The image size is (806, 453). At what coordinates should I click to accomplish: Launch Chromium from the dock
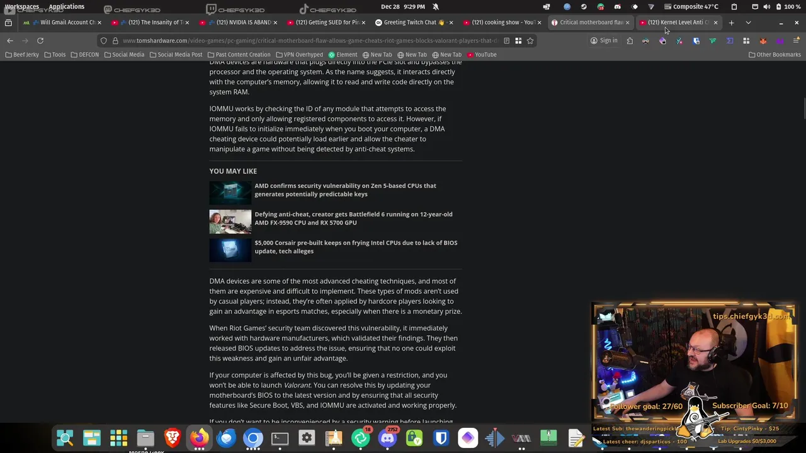tap(253, 438)
